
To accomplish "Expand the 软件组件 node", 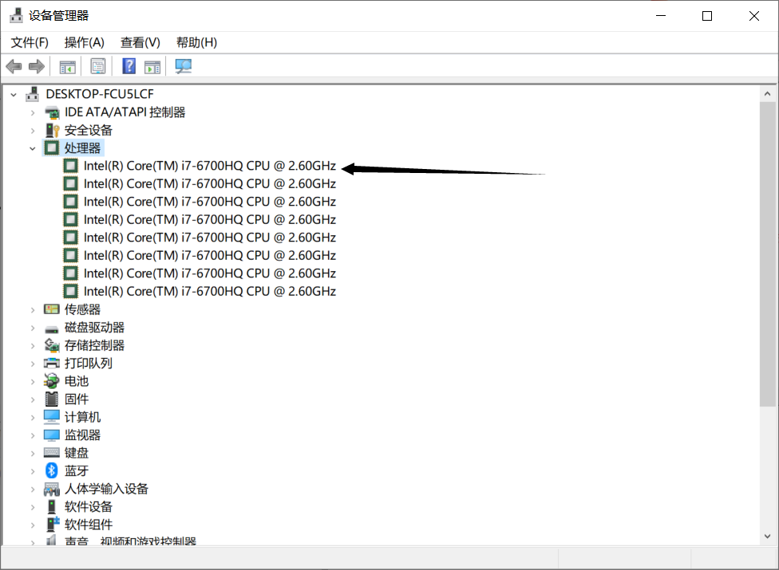I will coord(33,525).
